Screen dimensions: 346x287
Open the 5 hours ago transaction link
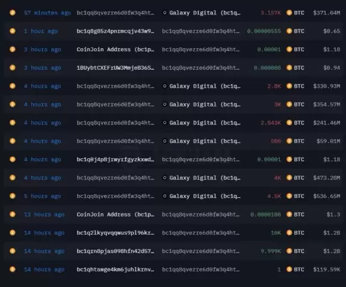(x=42, y=196)
